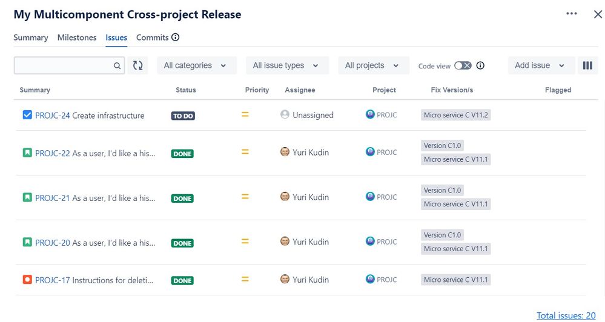Image resolution: width=605 pixels, height=322 pixels.
Task: Click the medium priority icon for PROJC-20
Action: coord(245,241)
